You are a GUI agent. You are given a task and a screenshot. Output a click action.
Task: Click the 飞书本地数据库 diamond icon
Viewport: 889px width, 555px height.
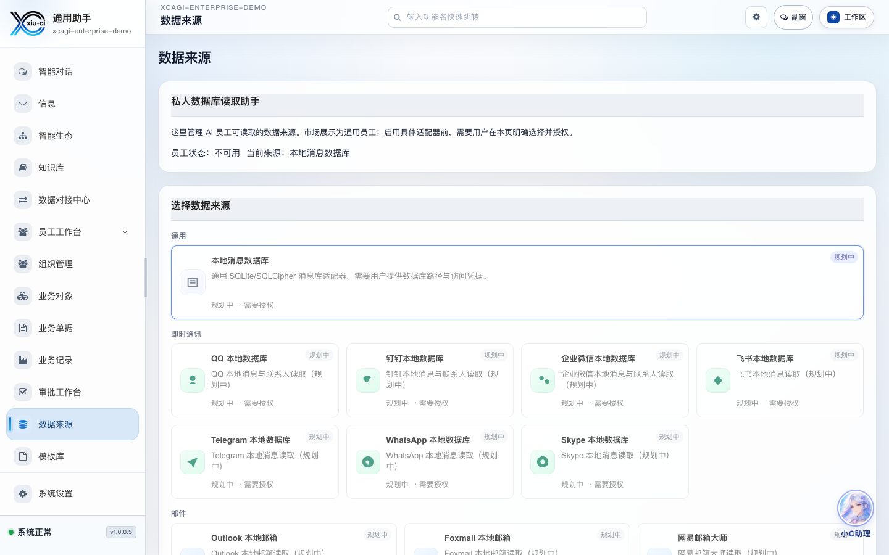click(718, 380)
